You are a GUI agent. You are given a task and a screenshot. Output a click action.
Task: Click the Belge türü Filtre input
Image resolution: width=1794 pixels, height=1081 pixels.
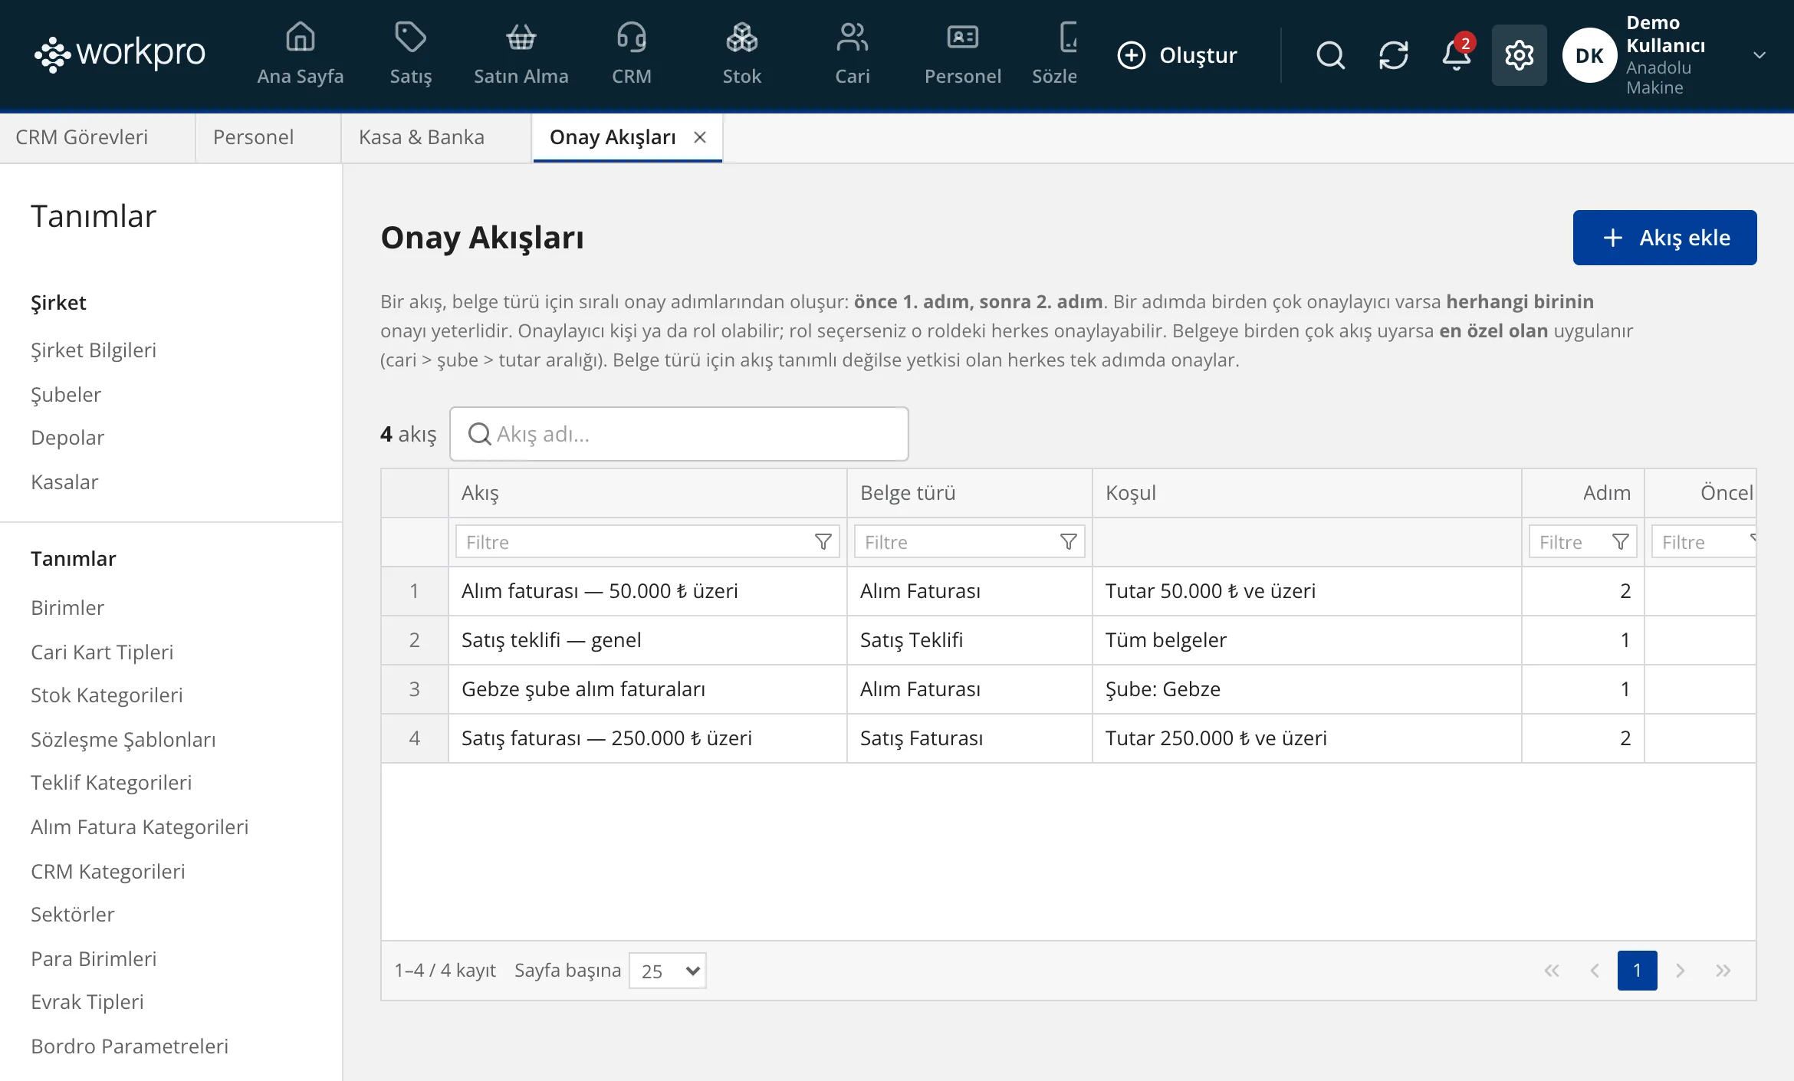tap(970, 542)
